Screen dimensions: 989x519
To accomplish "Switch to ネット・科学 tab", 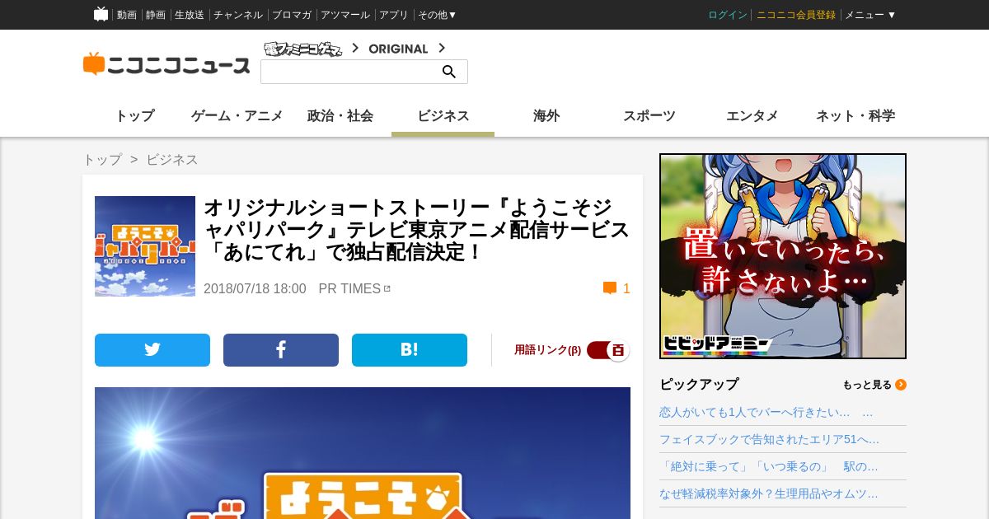I will (x=855, y=116).
